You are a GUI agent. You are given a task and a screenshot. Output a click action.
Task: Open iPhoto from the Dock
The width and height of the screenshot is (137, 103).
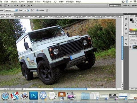[x=24, y=96]
